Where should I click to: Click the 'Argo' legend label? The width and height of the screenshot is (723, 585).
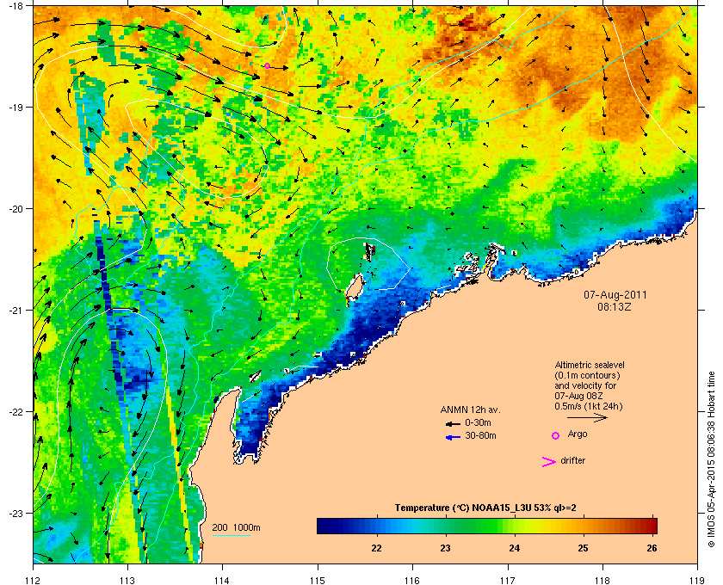[x=578, y=434]
